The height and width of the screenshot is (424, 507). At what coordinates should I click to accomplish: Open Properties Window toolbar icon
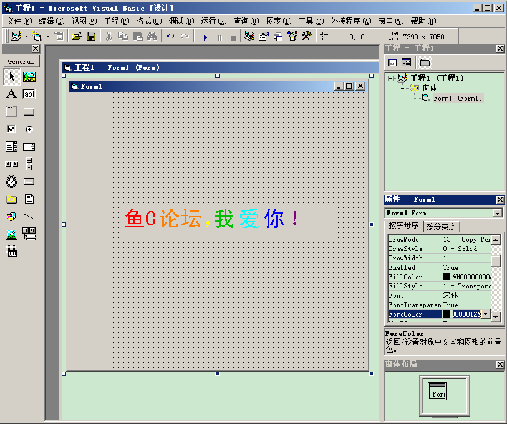click(264, 36)
